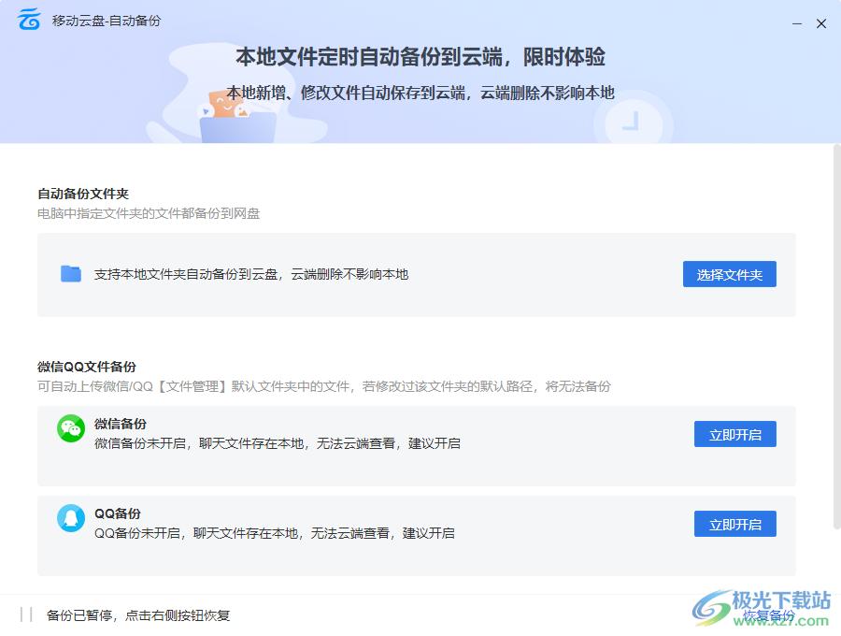Click the clock illustration in banner
Image resolution: width=841 pixels, height=636 pixels.
click(633, 121)
